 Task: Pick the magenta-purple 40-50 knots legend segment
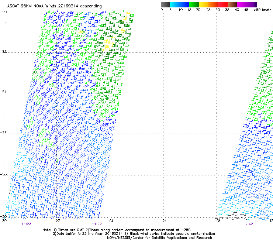pyautogui.click(x=247, y=4)
